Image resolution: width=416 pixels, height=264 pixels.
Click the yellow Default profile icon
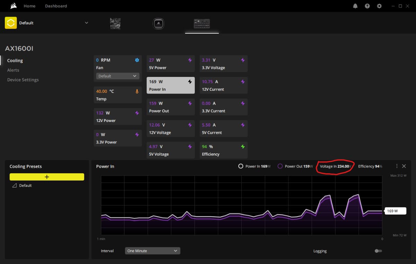pos(11,23)
